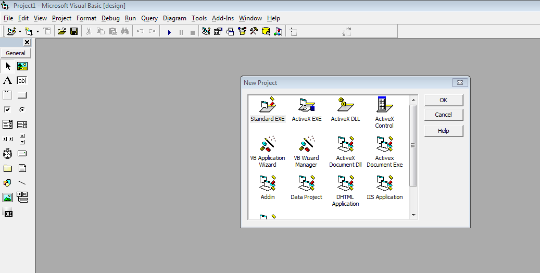
Task: Select the Image control in toolbox
Action: [8, 197]
